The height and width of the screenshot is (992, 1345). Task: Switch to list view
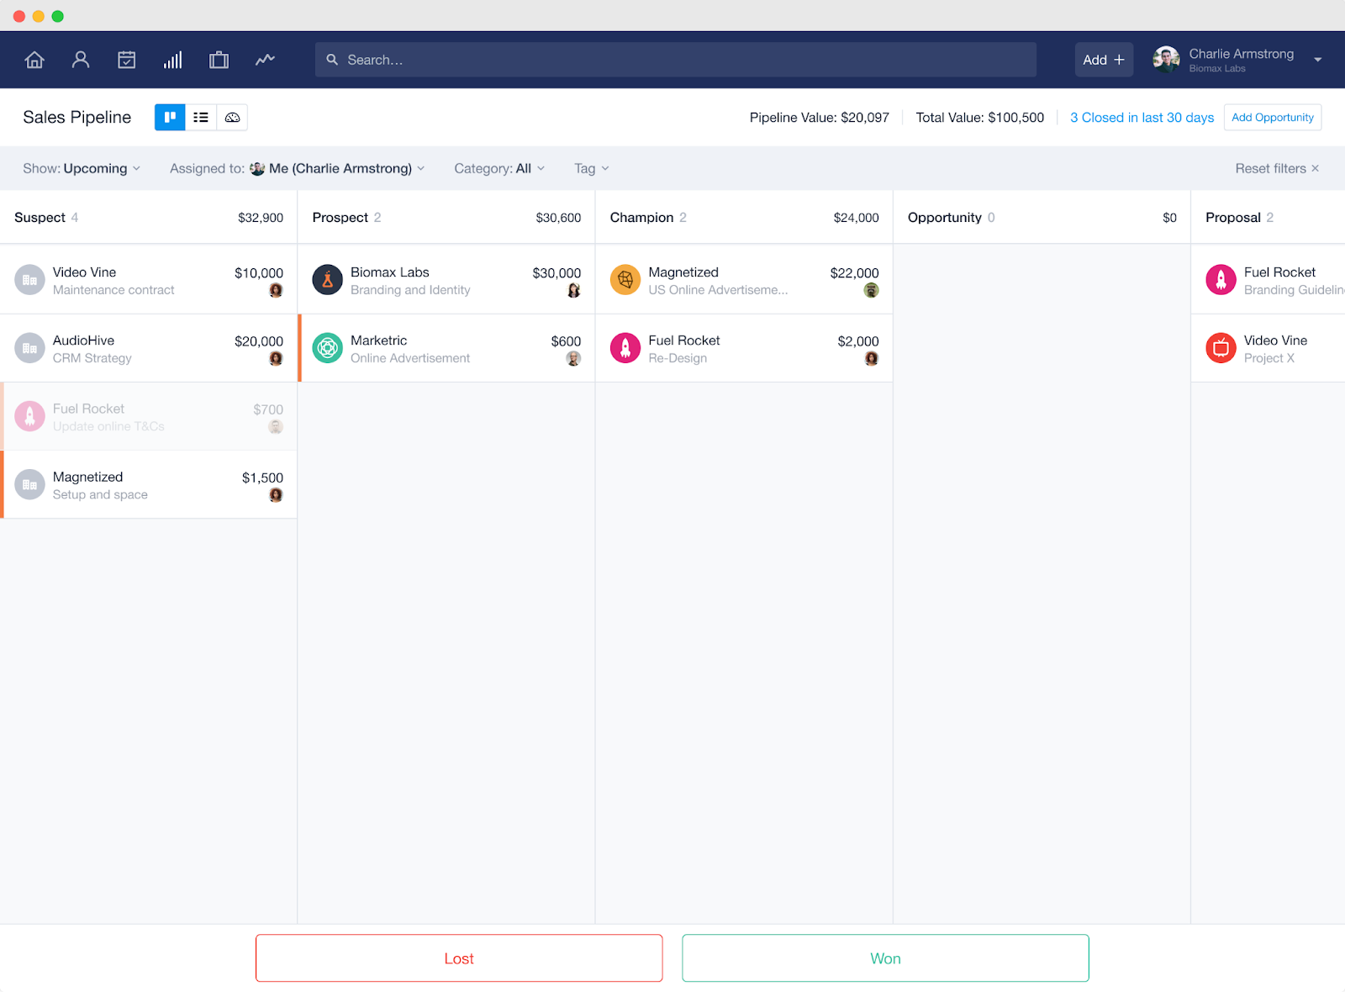tap(201, 117)
